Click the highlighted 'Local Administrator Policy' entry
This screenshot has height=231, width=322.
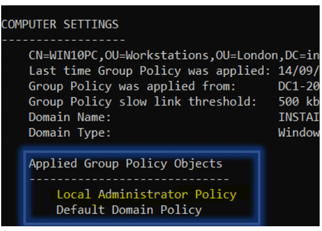click(x=146, y=195)
